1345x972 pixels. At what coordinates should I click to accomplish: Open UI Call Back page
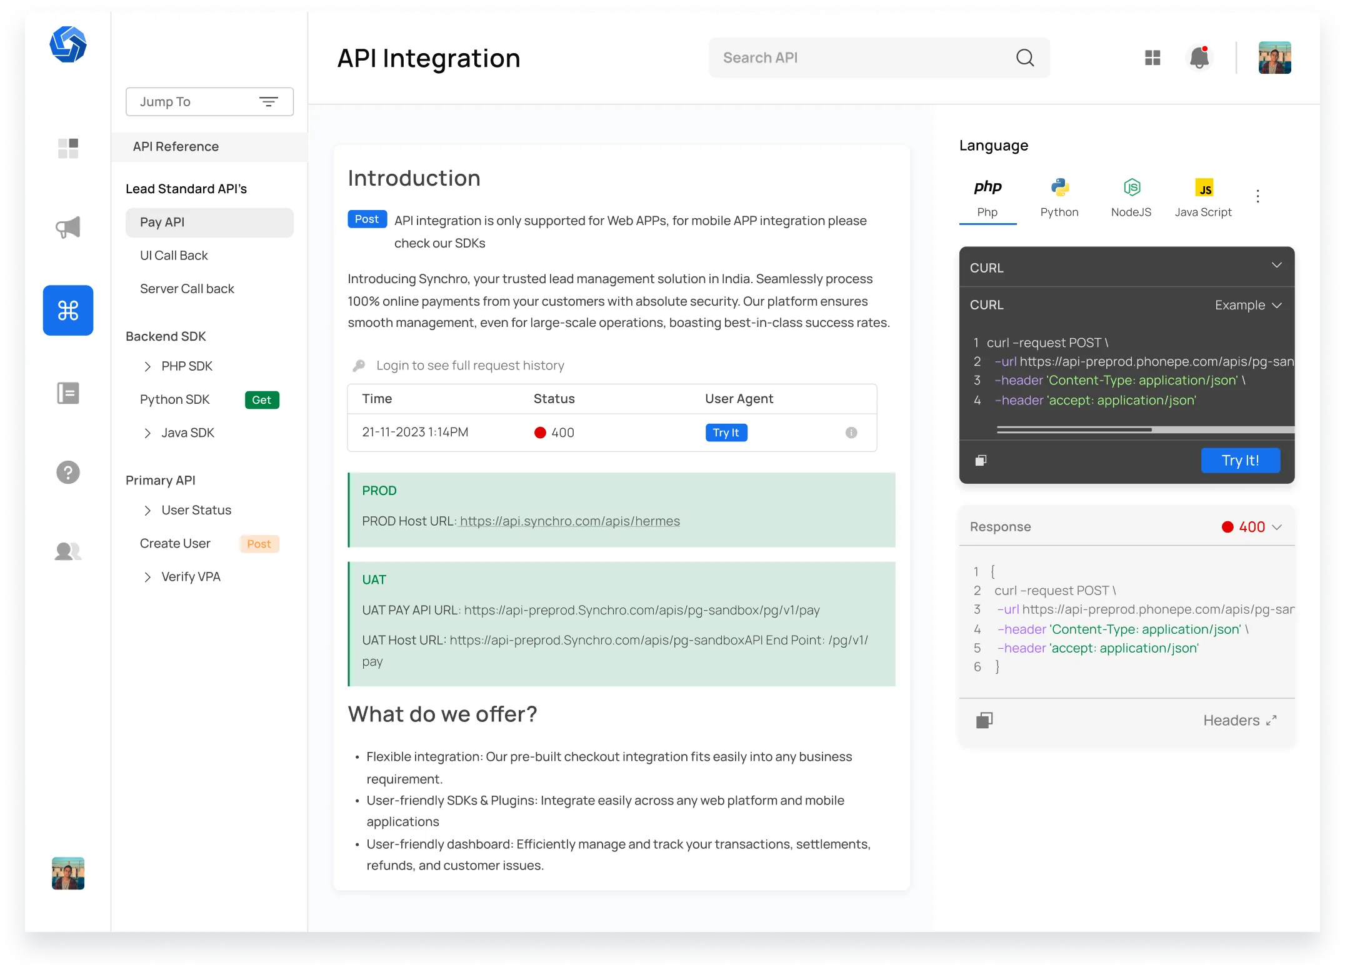(x=174, y=256)
